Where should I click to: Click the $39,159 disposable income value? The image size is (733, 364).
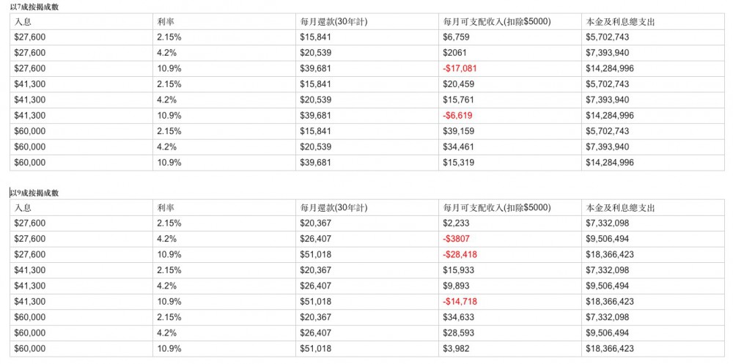(x=458, y=131)
